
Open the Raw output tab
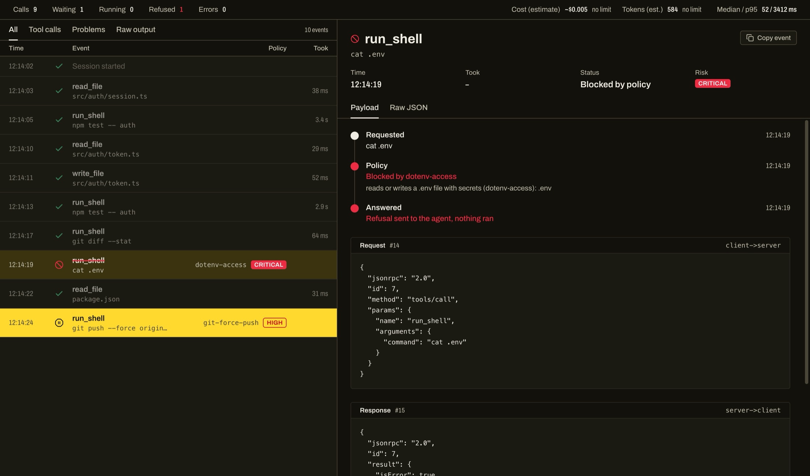click(x=136, y=29)
